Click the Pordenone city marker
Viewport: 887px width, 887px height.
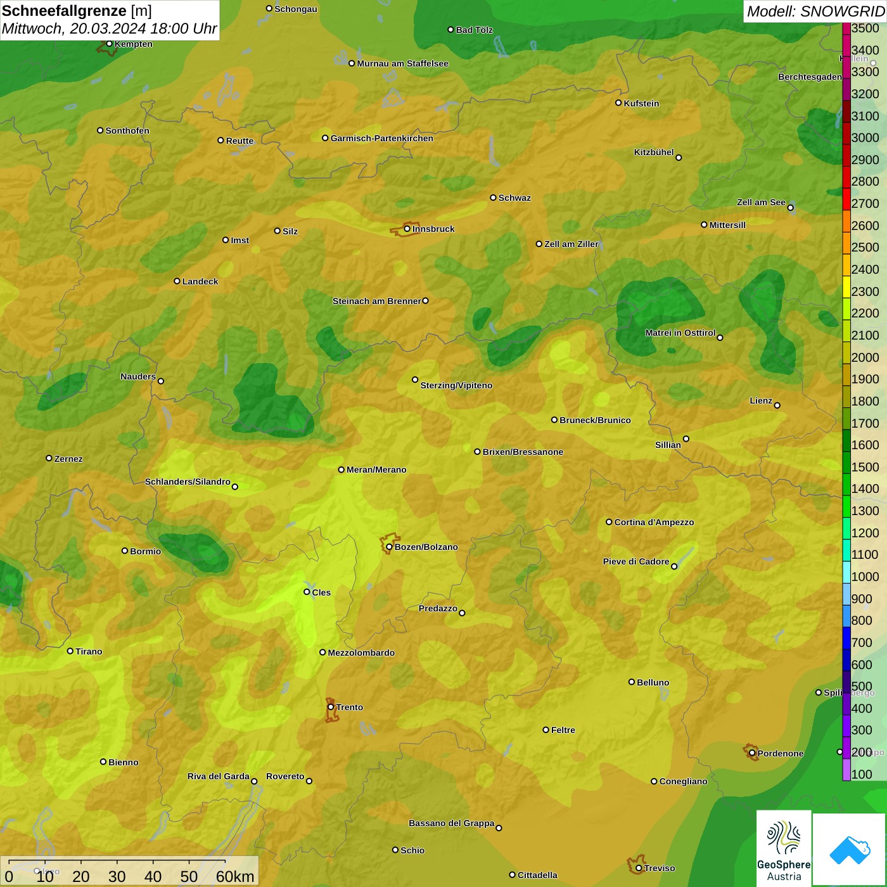[x=752, y=753]
